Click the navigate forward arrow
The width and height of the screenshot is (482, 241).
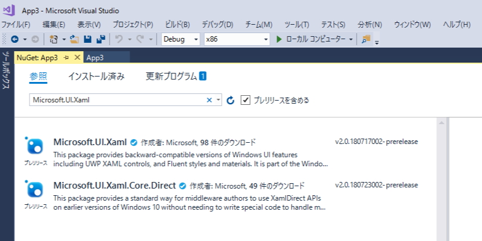point(35,39)
